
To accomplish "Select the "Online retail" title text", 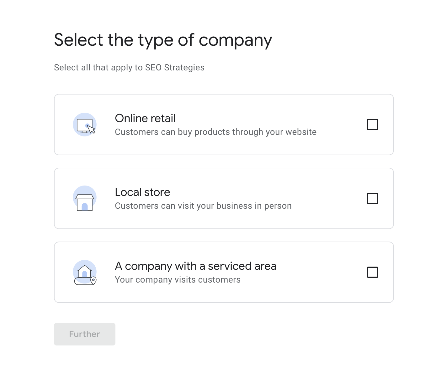I will [x=145, y=118].
